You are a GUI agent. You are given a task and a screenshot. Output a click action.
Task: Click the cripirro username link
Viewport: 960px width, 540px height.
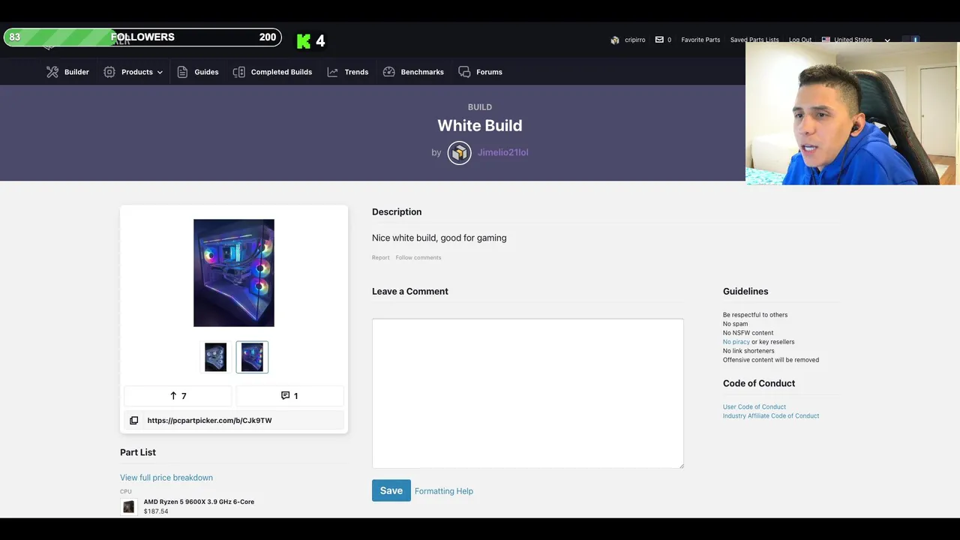[x=635, y=40]
